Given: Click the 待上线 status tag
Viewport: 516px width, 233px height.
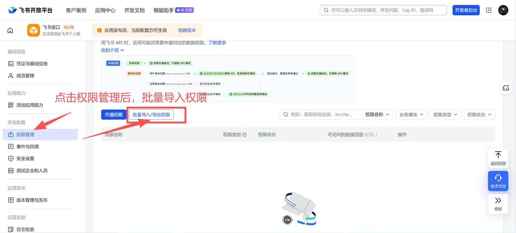Looking at the screenshot, I should pyautogui.click(x=69, y=27).
